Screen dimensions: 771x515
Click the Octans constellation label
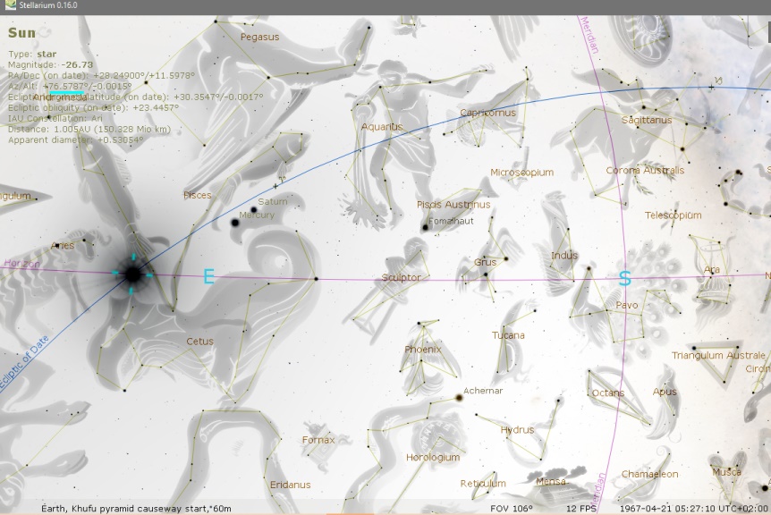coord(607,393)
